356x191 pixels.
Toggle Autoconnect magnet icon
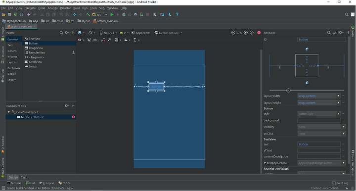pyautogui.click(x=89, y=40)
